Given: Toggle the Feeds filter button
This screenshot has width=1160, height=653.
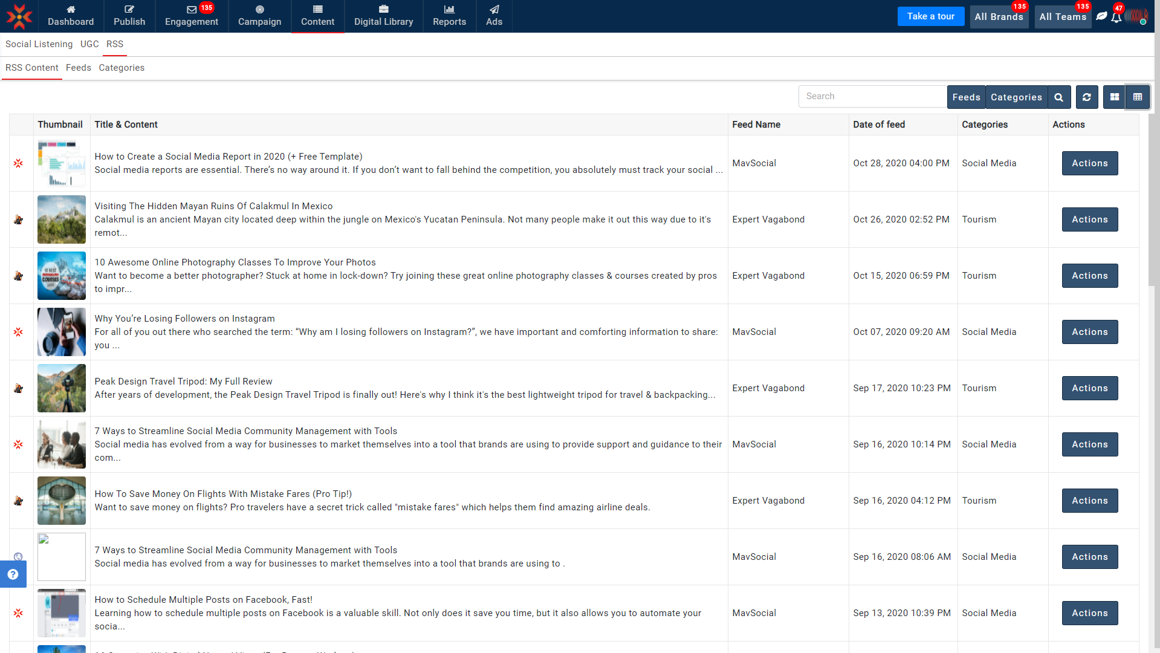Looking at the screenshot, I should (966, 97).
